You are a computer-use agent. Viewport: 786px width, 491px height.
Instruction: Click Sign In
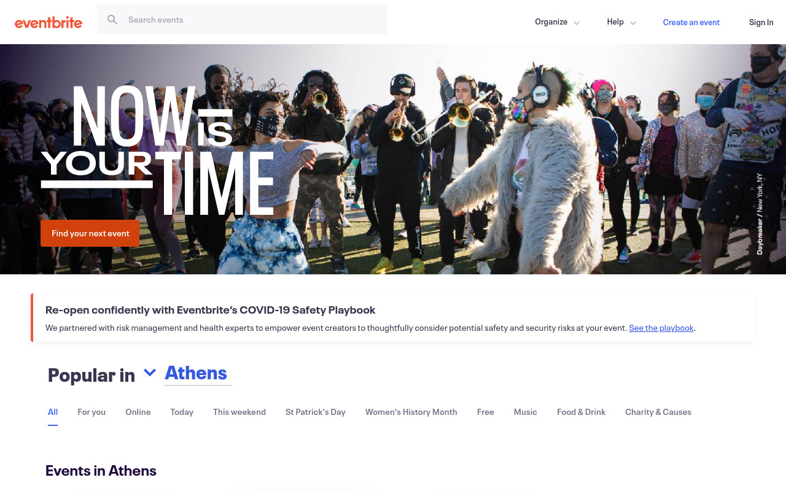(x=761, y=22)
